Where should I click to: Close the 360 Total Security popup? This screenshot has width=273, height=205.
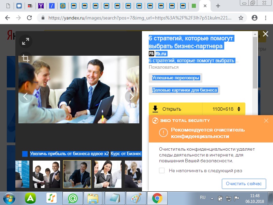coord(266,121)
